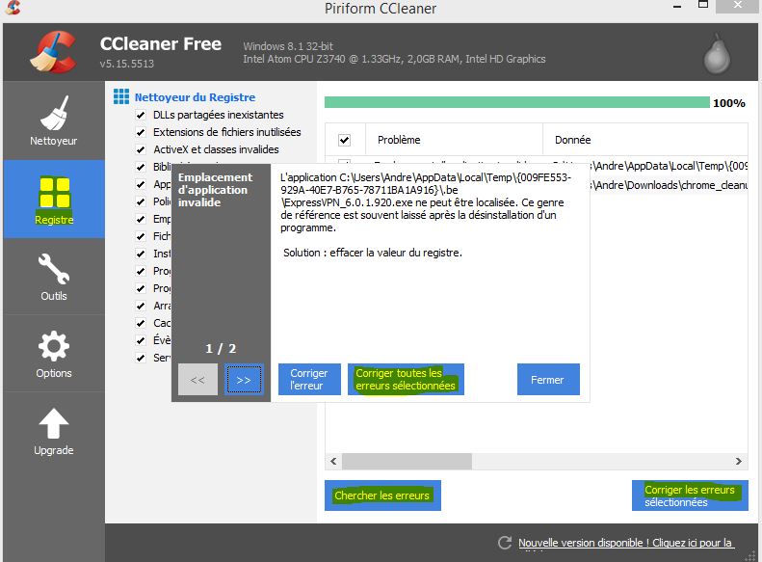Image resolution: width=762 pixels, height=562 pixels.
Task: Open the Nettoyeur broom section
Action: (54, 120)
